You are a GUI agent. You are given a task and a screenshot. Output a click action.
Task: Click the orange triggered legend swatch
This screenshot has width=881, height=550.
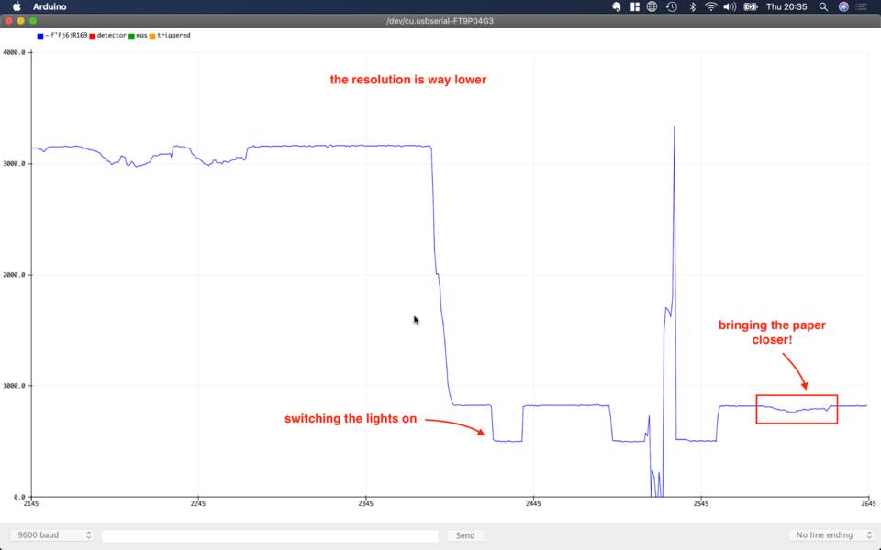(x=152, y=36)
